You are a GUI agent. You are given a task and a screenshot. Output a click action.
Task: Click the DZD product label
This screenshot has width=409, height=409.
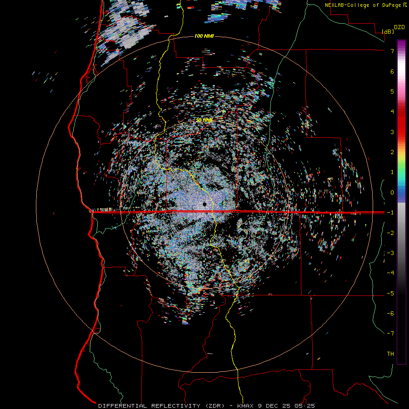pyautogui.click(x=399, y=27)
